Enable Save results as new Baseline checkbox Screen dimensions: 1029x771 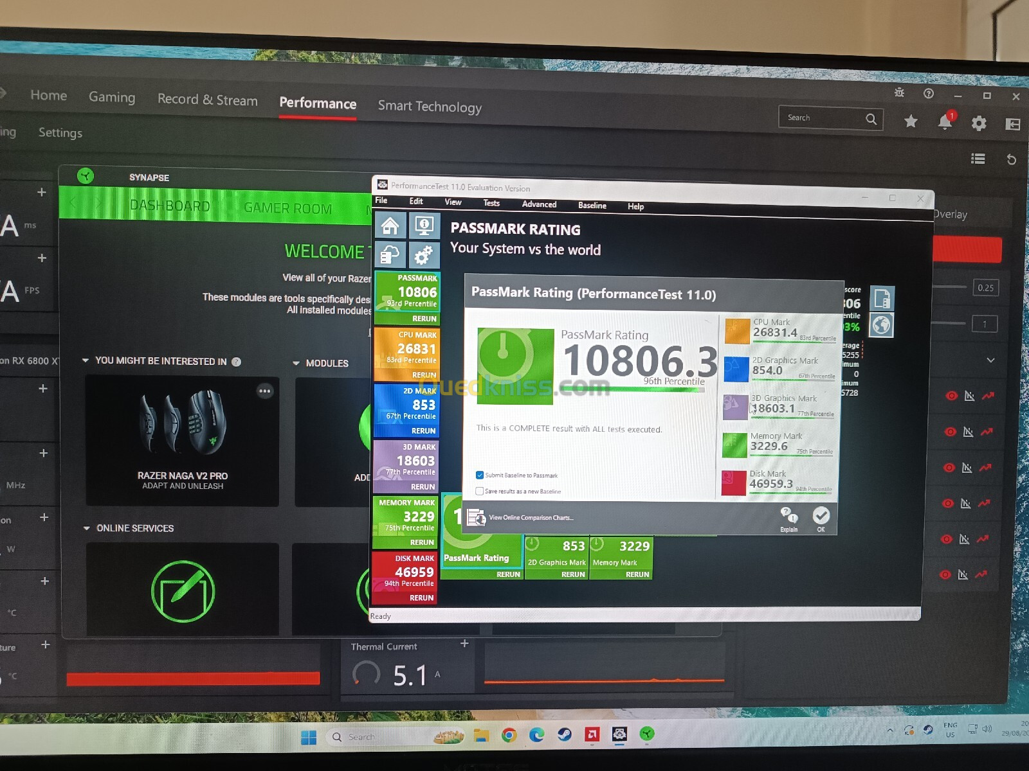click(480, 491)
